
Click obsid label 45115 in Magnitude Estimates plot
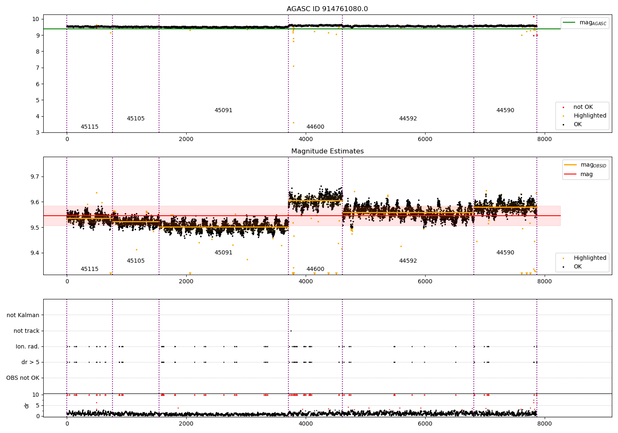pos(89,269)
